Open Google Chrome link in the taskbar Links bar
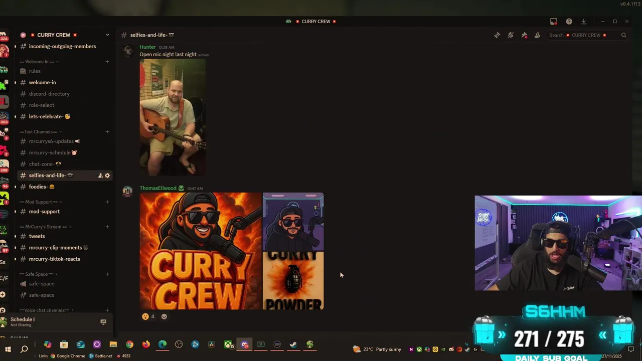 (68, 356)
